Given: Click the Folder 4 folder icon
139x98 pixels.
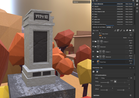Looking at the screenshot, I should pos(95,42).
